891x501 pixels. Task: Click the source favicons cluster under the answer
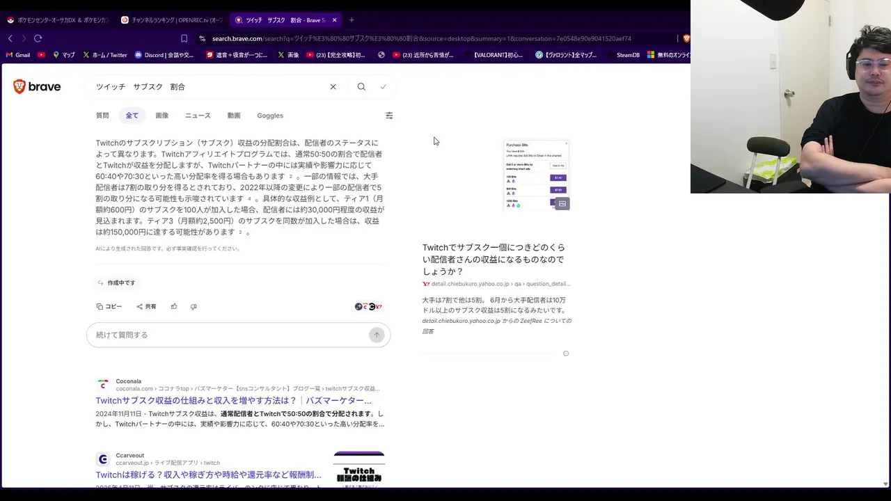pos(368,306)
